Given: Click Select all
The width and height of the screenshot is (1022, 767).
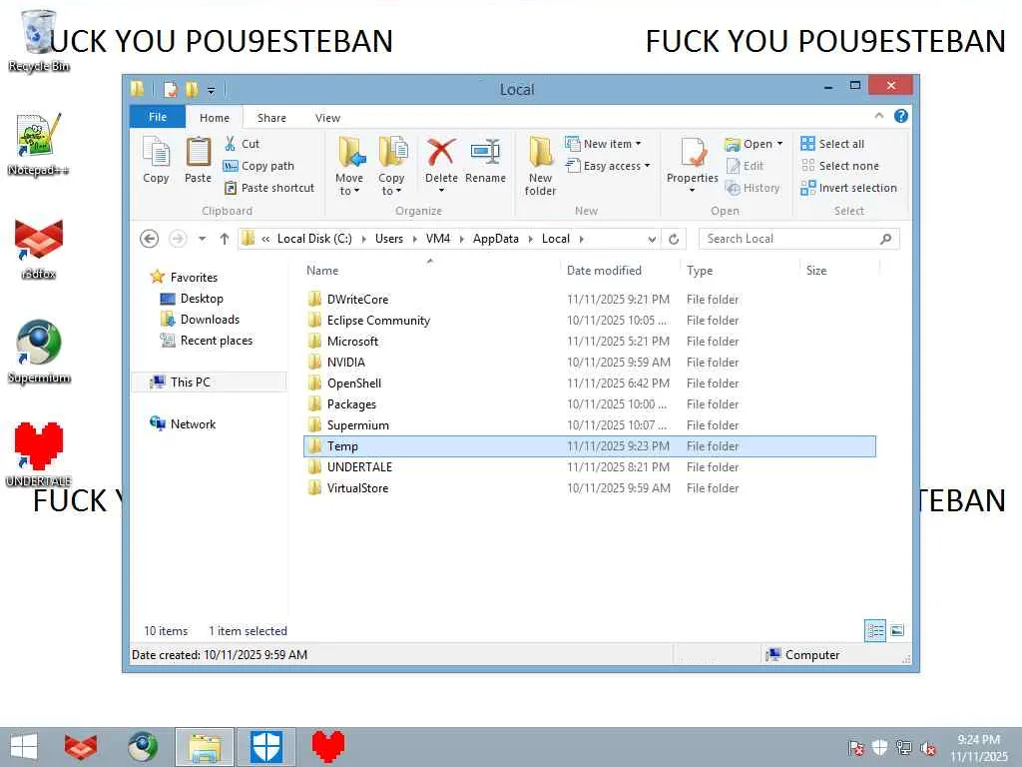Looking at the screenshot, I should click(x=832, y=144).
